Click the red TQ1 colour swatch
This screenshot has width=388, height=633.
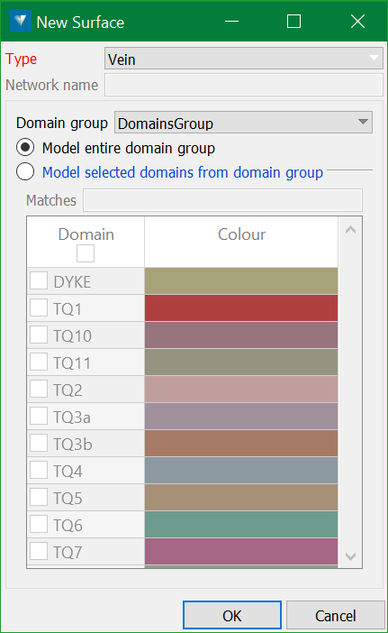tap(241, 308)
